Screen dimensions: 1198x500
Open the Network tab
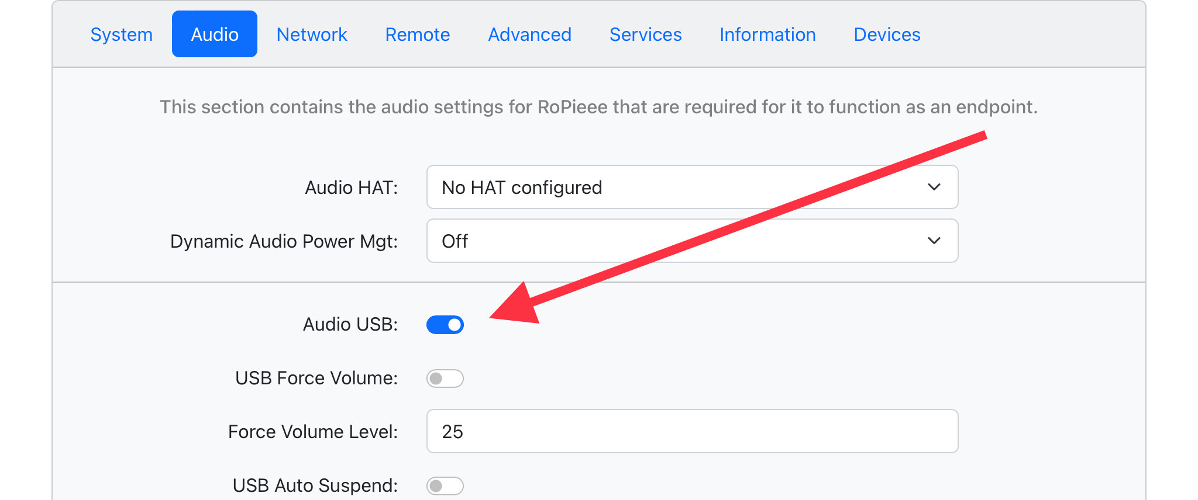312,34
